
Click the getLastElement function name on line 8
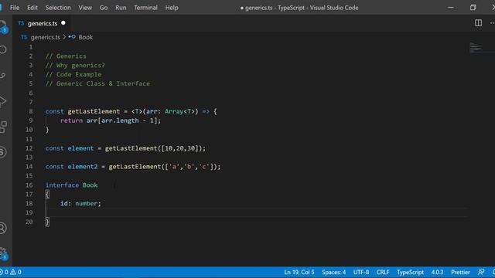click(x=94, y=111)
